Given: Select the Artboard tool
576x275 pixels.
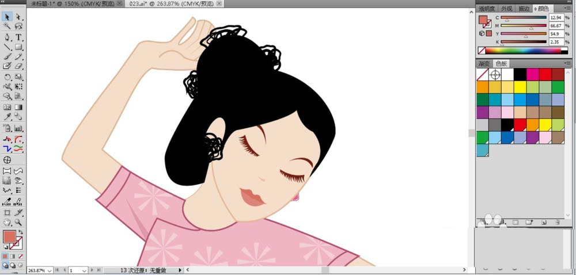Looking at the screenshot, I should (7, 213).
